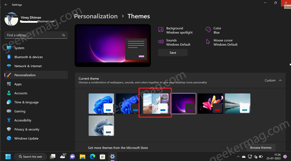Show hidden tray icons chevron
The image size is (291, 161).
238,157
